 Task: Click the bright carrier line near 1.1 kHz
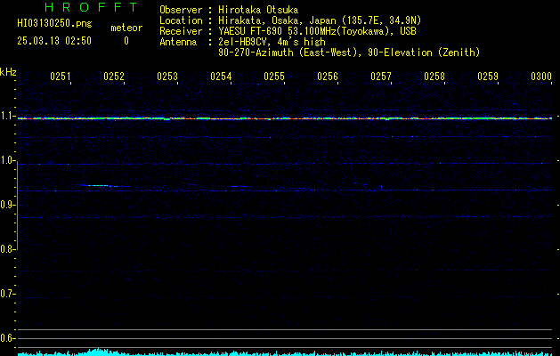[285, 118]
